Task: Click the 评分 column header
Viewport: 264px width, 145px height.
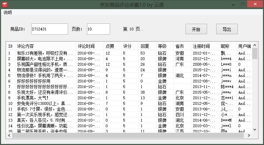Action: [130, 46]
